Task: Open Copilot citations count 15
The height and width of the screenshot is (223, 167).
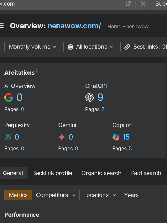Action: click(126, 137)
